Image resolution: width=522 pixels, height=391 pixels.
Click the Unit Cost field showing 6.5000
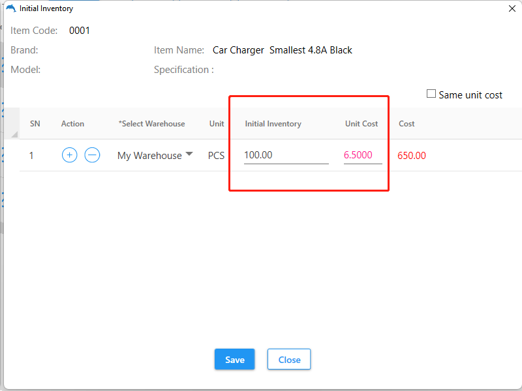pyautogui.click(x=362, y=155)
